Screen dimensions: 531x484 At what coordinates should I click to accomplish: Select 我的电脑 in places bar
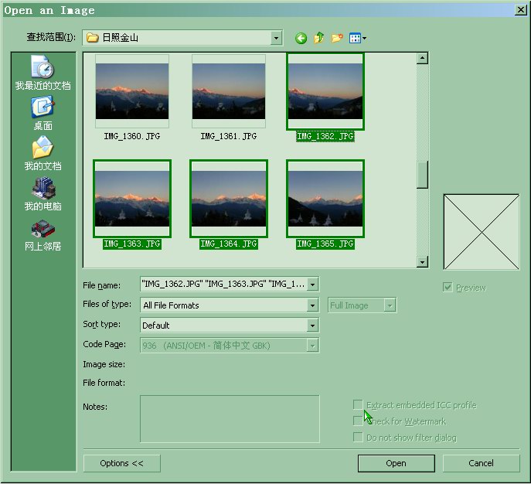tap(43, 194)
